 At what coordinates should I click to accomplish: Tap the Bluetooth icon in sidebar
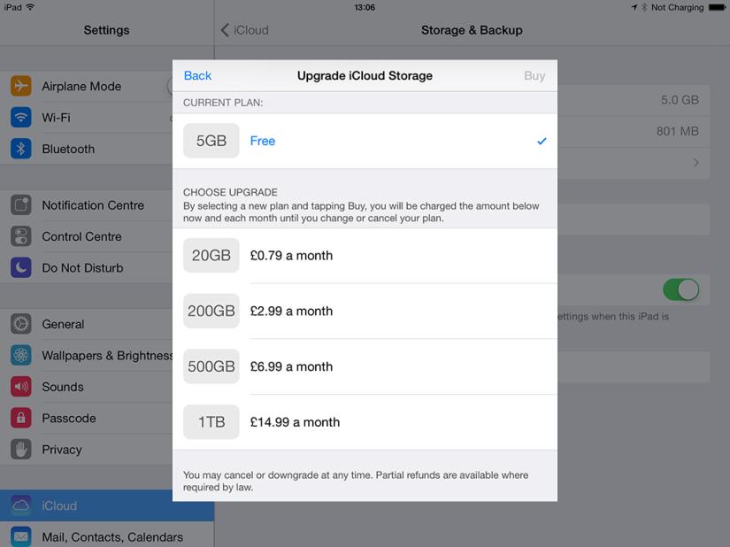pyautogui.click(x=20, y=149)
